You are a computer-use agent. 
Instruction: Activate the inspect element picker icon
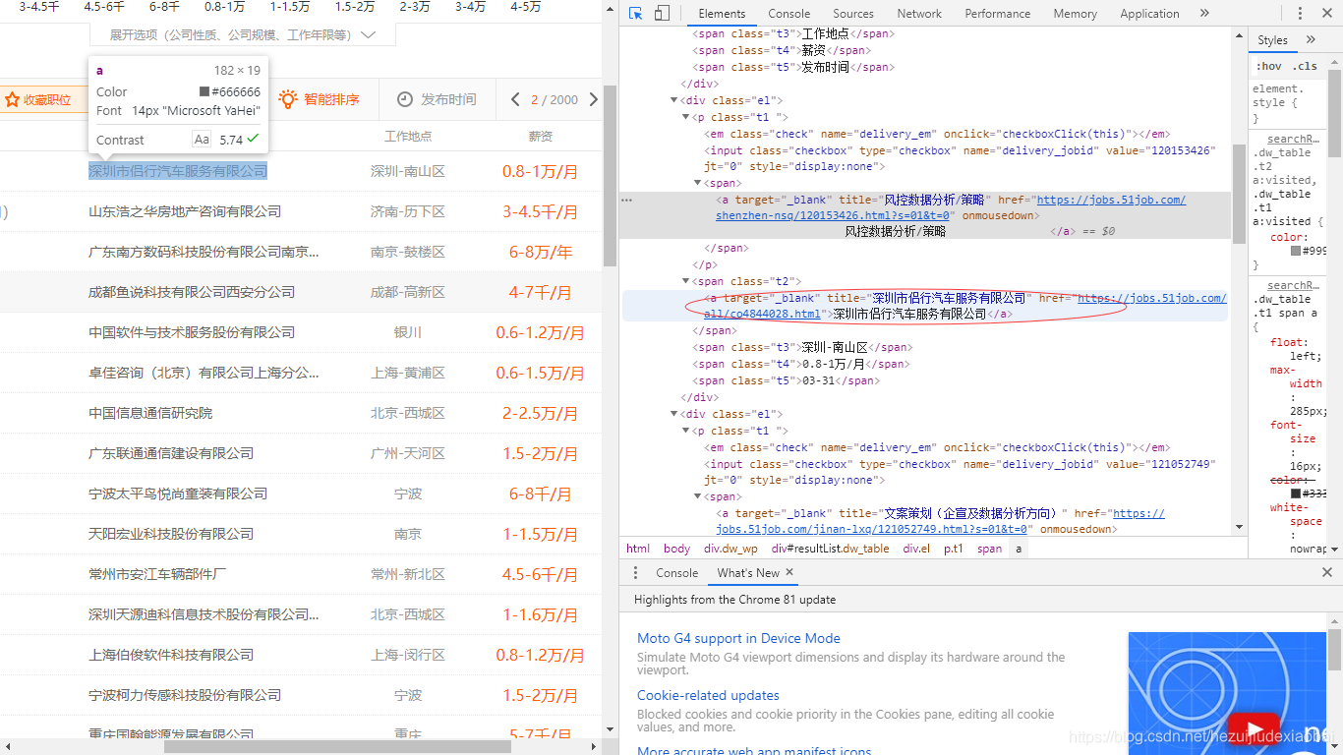636,14
